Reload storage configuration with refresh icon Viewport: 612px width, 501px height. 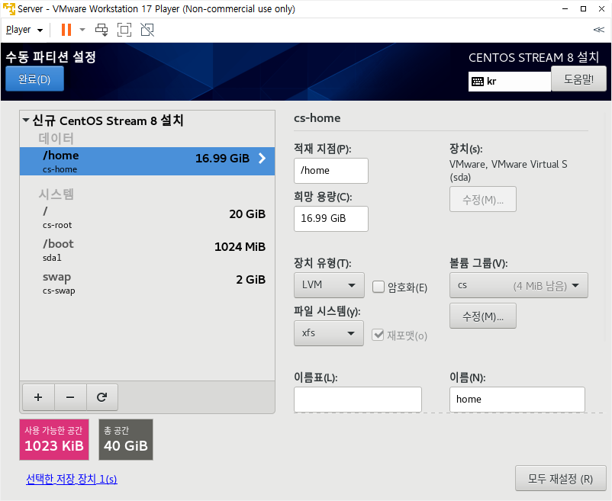[101, 397]
